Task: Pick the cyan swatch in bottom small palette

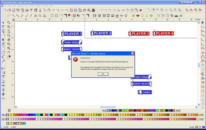Action: click(24, 123)
